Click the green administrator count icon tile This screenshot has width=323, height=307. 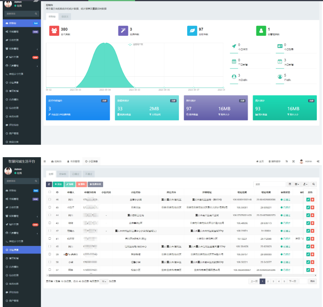tap(261, 31)
